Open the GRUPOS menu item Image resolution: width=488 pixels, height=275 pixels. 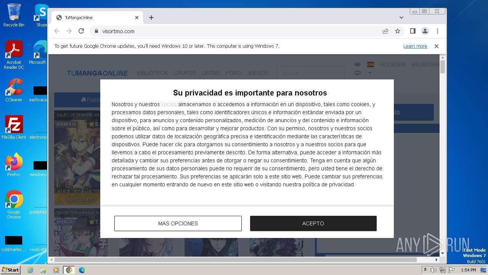click(185, 73)
